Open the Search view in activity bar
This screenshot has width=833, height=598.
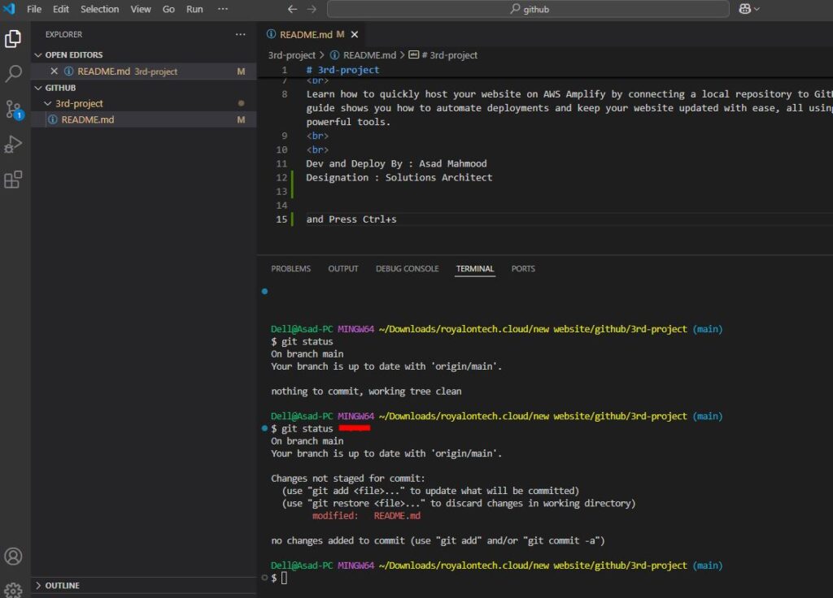pyautogui.click(x=13, y=73)
